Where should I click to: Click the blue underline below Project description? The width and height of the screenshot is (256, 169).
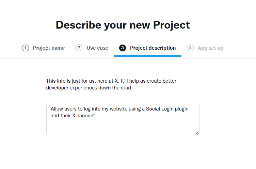(147, 55)
